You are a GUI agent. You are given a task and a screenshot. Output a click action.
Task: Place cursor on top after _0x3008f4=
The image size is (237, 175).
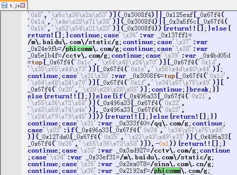[x=170, y=76]
